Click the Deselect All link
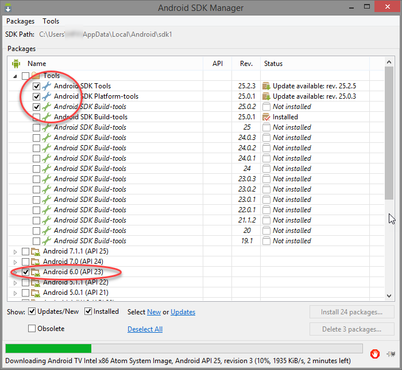The width and height of the screenshot is (402, 370). coord(145,329)
